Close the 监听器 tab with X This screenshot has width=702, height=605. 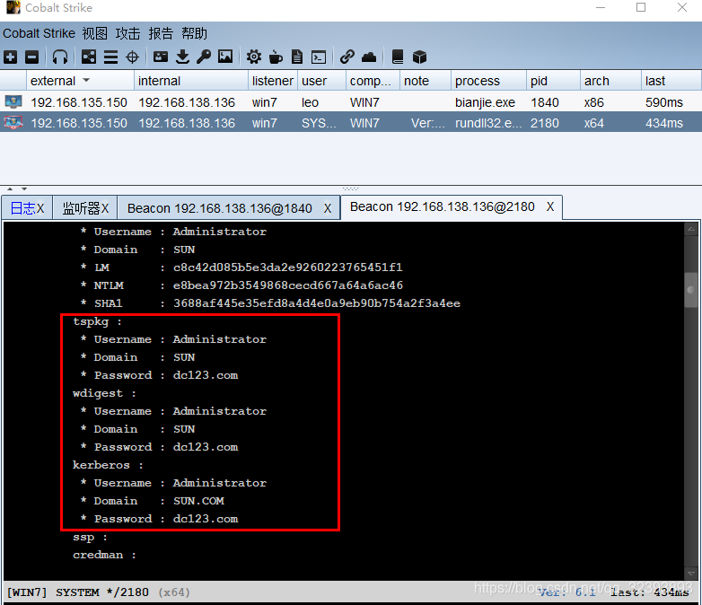pos(105,208)
